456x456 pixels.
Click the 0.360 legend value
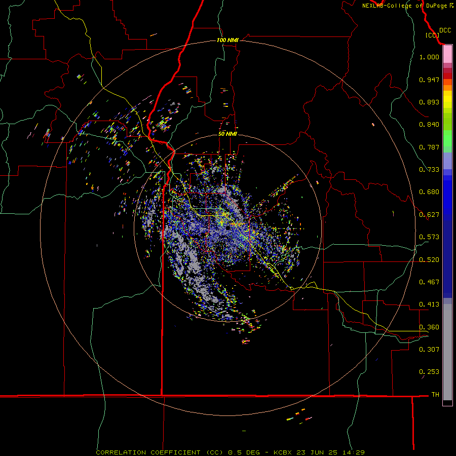pos(429,327)
